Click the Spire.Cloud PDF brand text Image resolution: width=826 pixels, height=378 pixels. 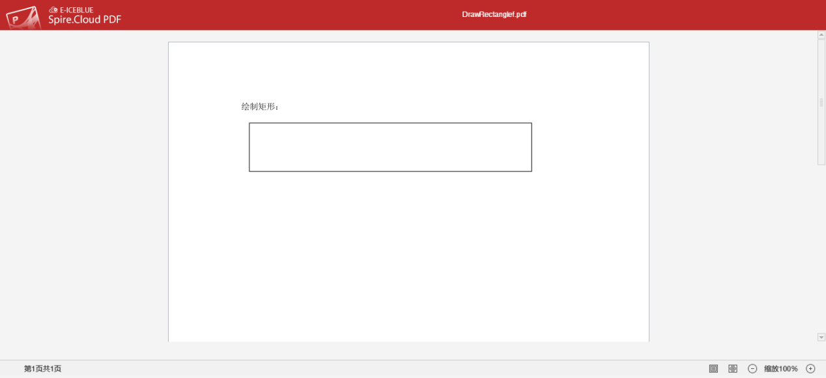pyautogui.click(x=83, y=20)
